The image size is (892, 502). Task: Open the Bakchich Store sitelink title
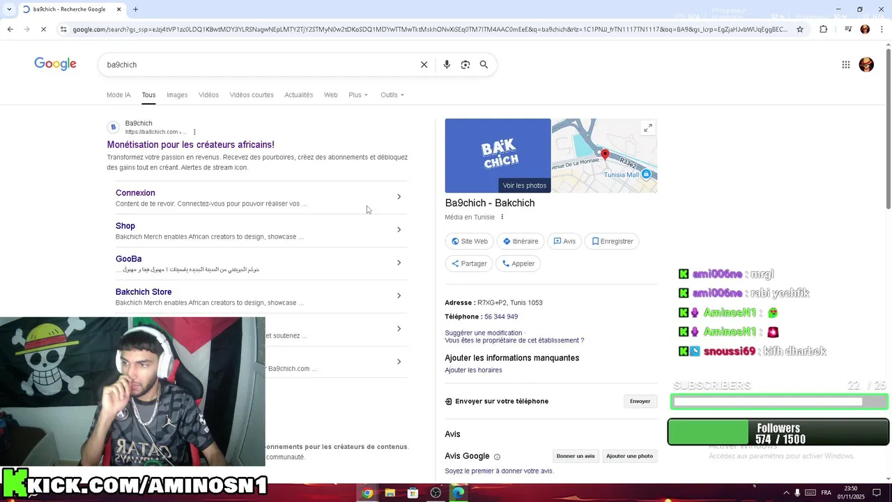[x=144, y=291]
